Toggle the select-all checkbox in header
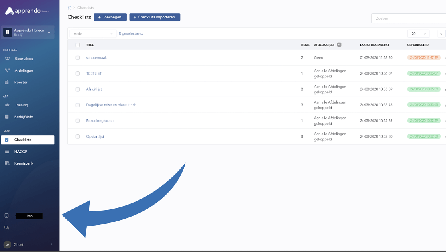 point(78,45)
